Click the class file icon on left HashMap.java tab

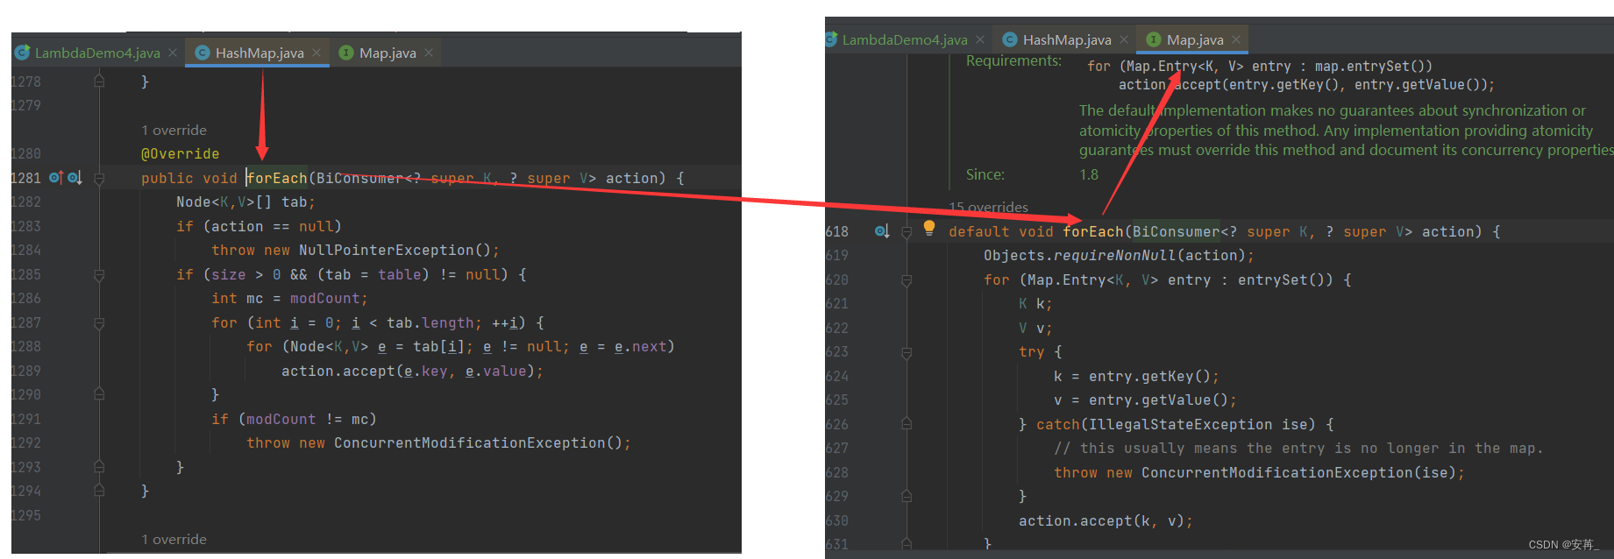pos(203,53)
